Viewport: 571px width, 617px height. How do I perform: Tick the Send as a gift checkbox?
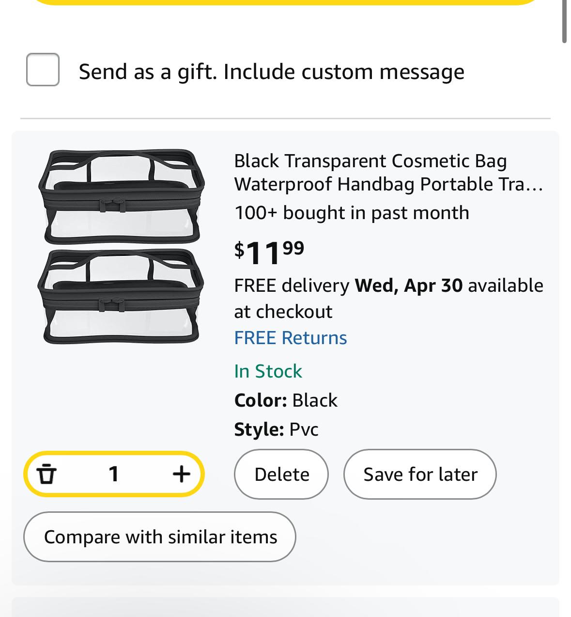click(x=43, y=70)
